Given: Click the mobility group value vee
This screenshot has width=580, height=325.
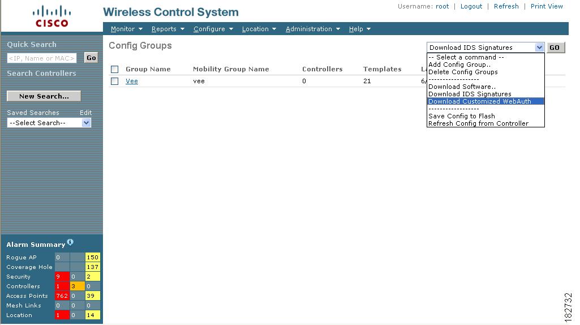Looking at the screenshot, I should (x=199, y=81).
